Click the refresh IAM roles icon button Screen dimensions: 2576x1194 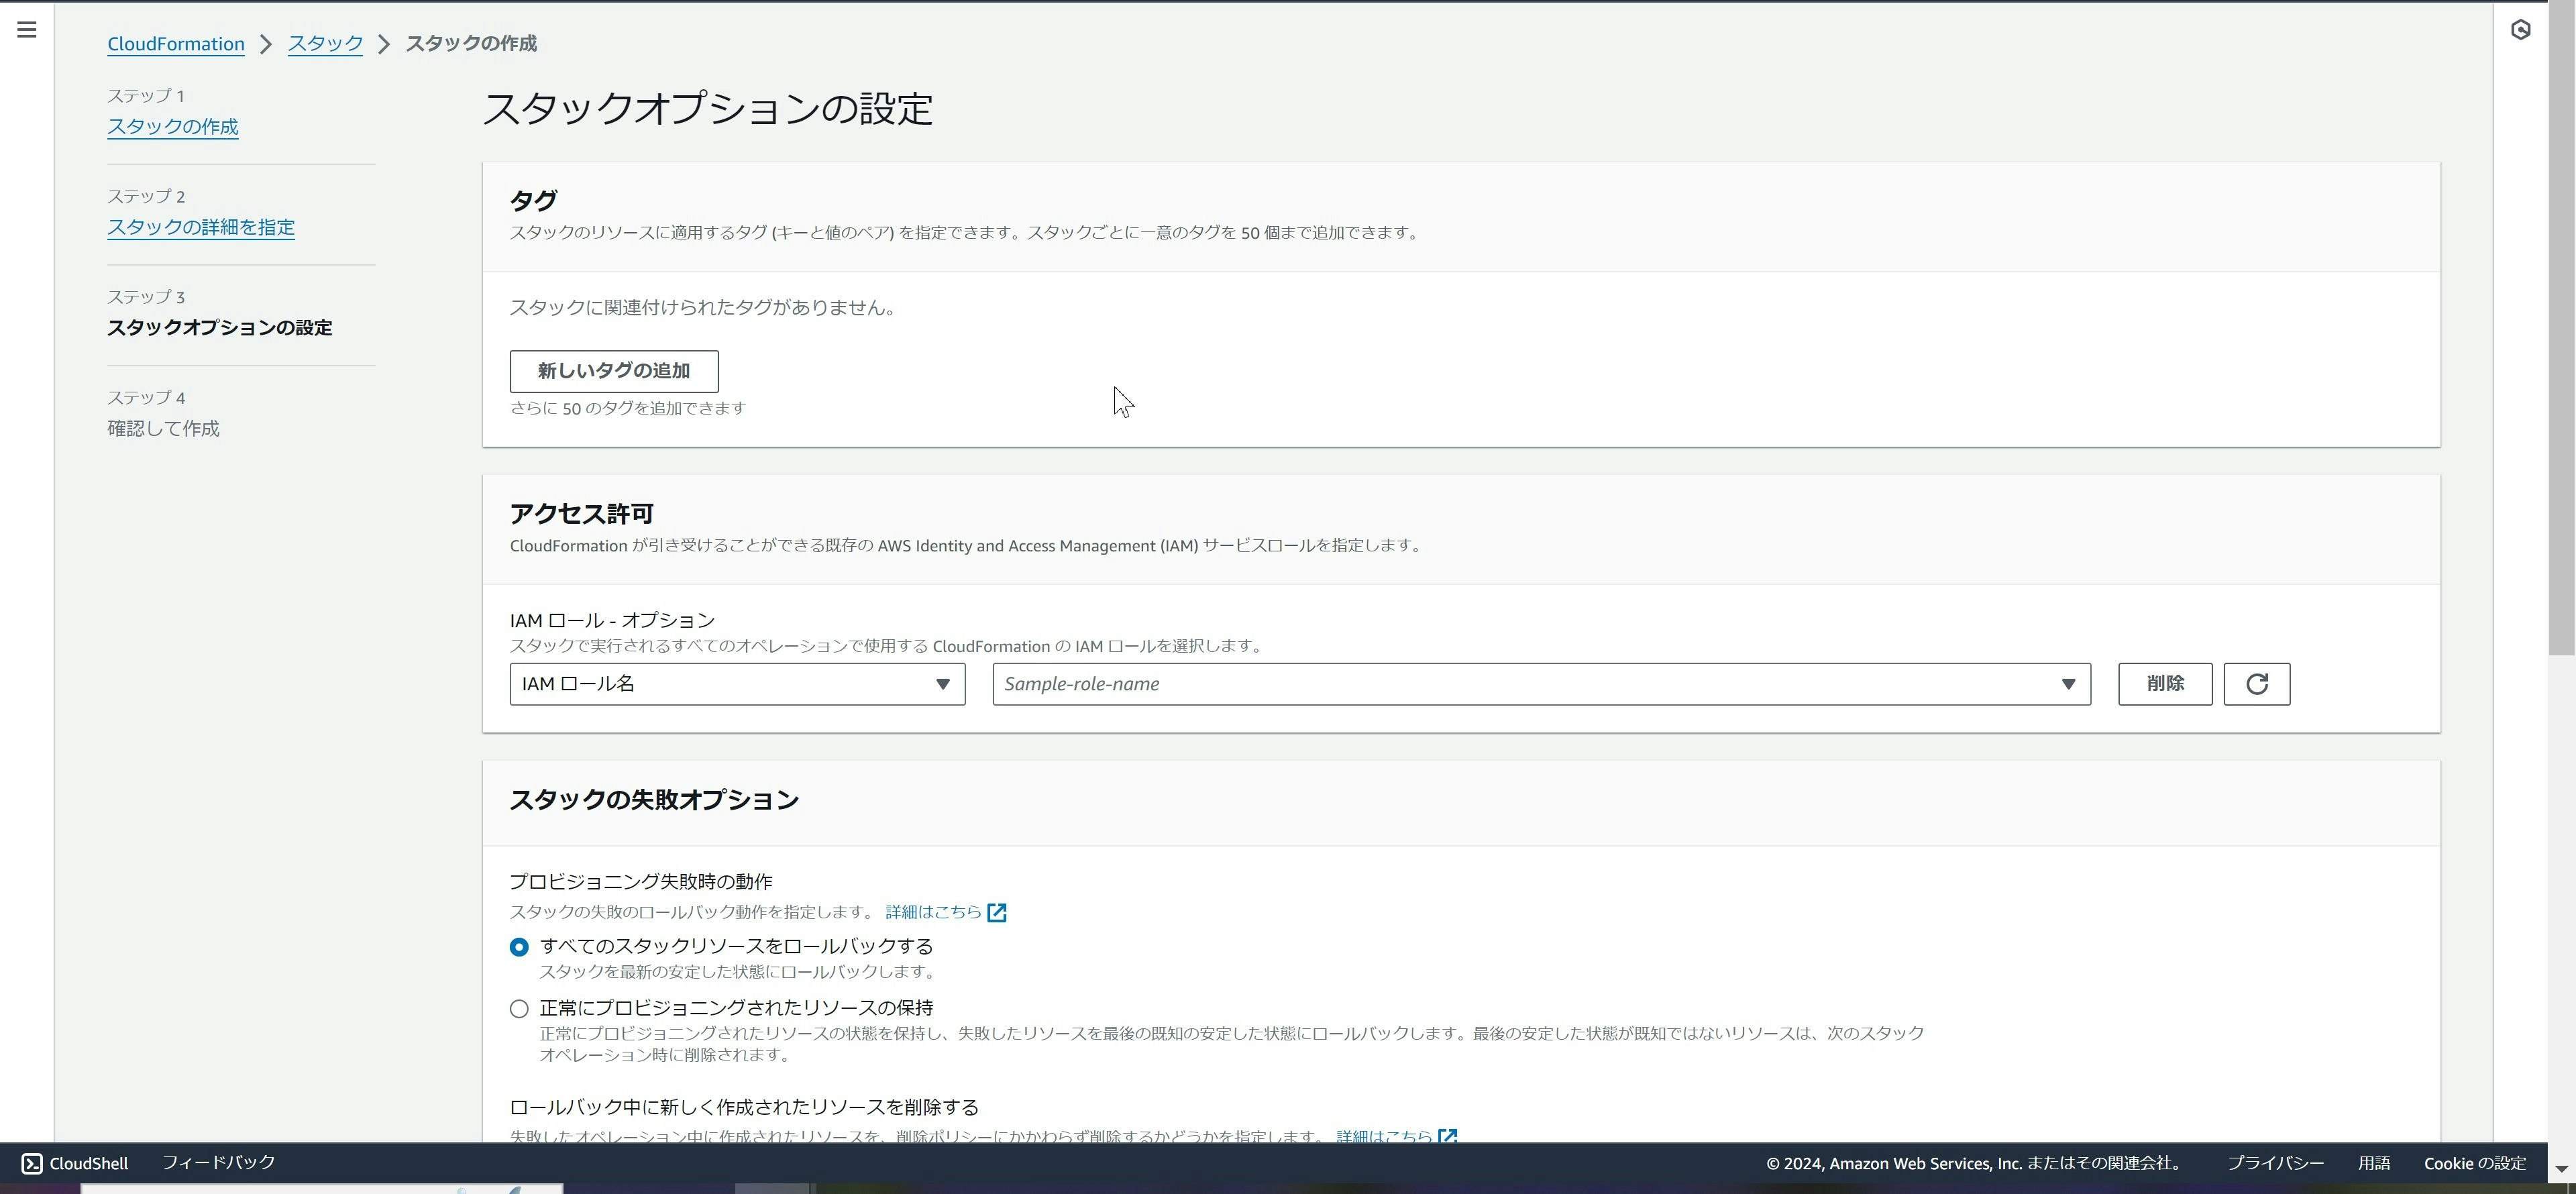click(2256, 684)
